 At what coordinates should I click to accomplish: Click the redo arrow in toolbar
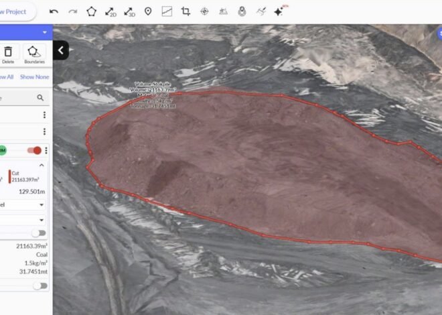pyautogui.click(x=72, y=11)
